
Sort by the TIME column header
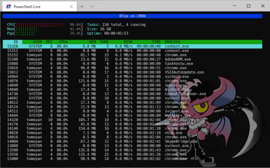156,42
